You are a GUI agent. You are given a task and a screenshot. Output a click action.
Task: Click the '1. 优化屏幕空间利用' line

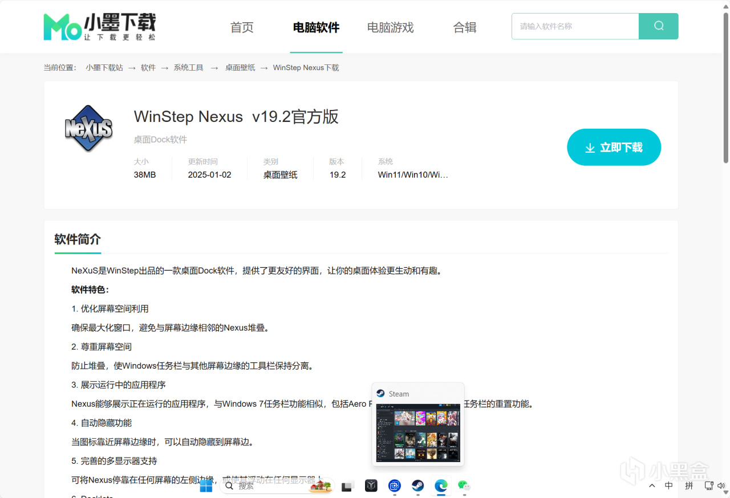tap(110, 309)
